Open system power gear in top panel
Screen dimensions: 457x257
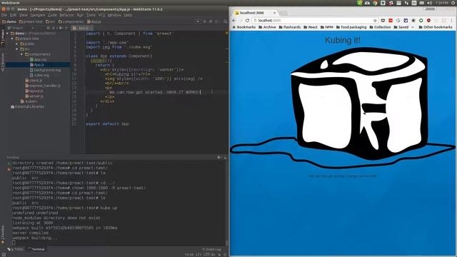[x=453, y=3]
